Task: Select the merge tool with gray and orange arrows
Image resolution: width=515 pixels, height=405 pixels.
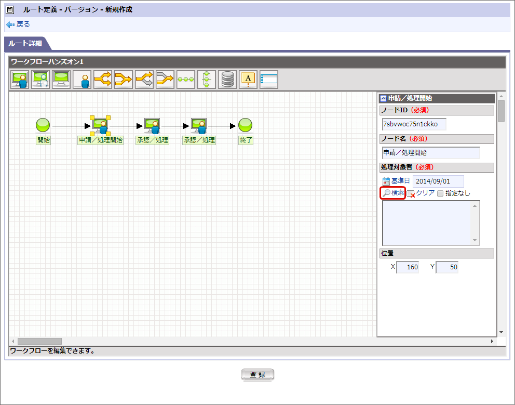Action: point(165,80)
